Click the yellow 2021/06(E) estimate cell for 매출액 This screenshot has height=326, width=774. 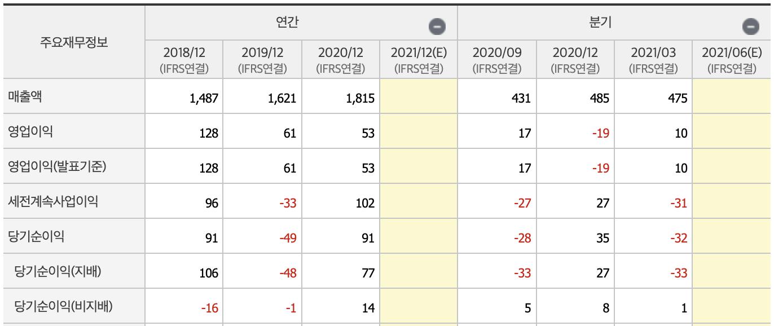point(733,97)
